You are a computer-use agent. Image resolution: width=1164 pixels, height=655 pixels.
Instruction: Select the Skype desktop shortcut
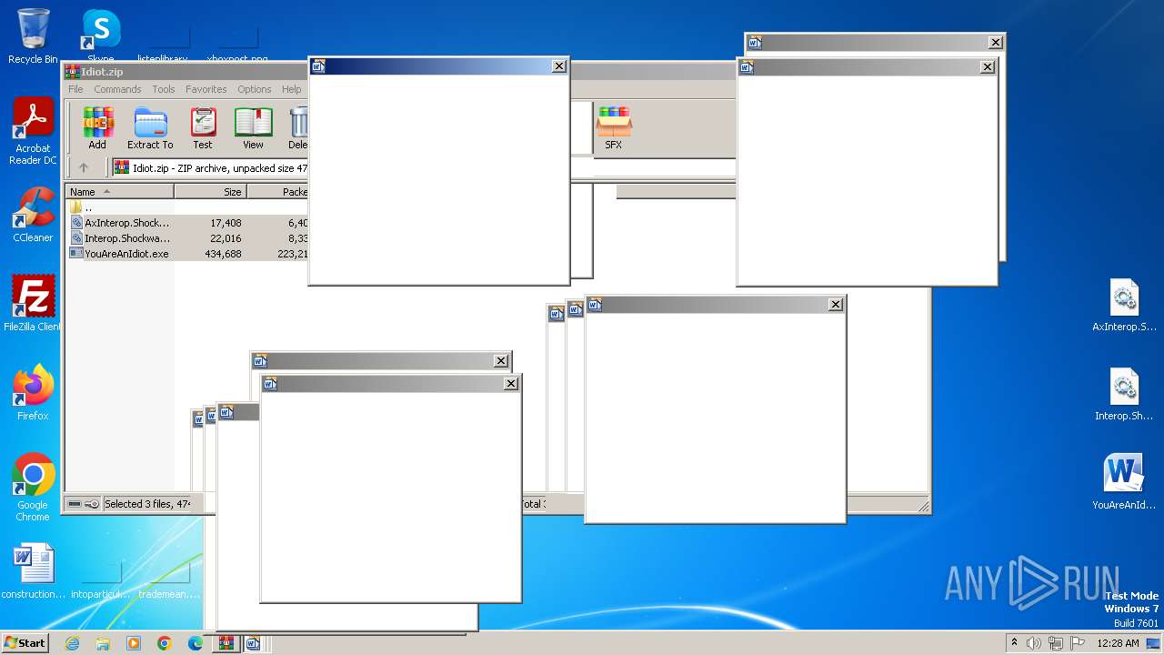101,36
